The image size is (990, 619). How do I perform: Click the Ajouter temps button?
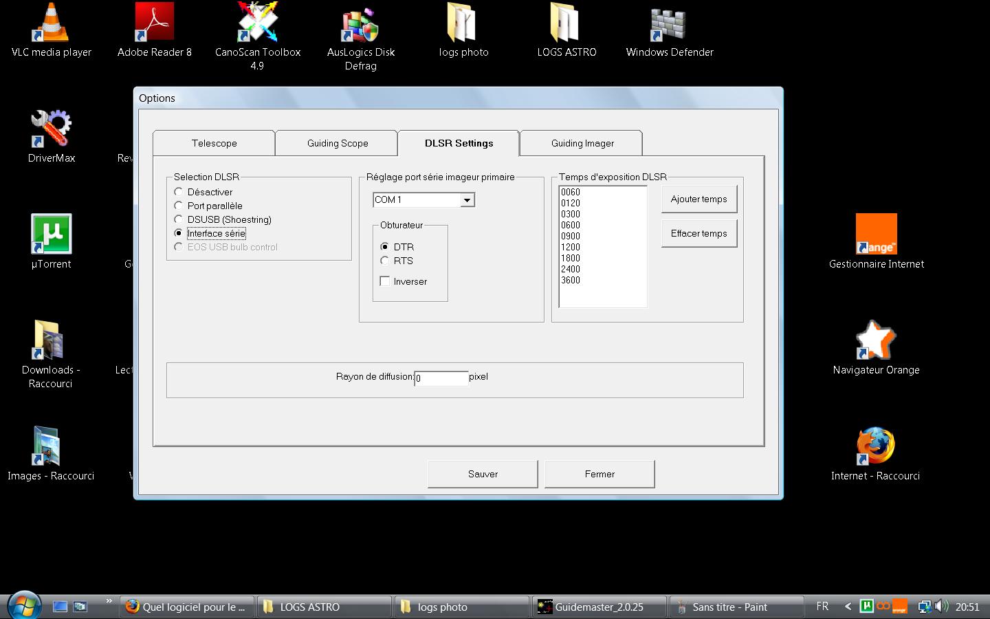pos(699,199)
